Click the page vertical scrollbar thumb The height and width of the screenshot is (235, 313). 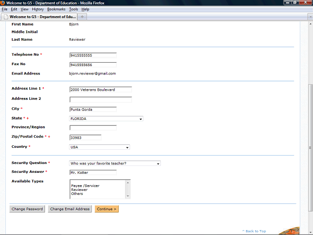point(310,148)
